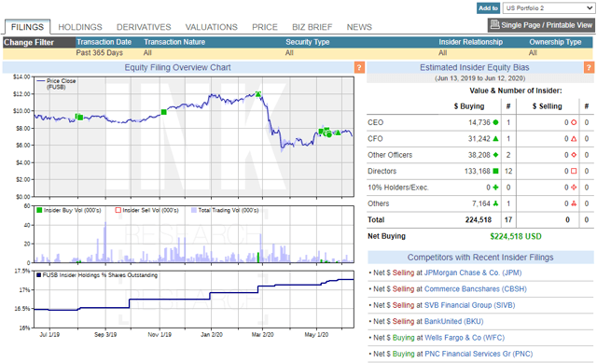Click the green square Directors buying marker

pos(495,171)
